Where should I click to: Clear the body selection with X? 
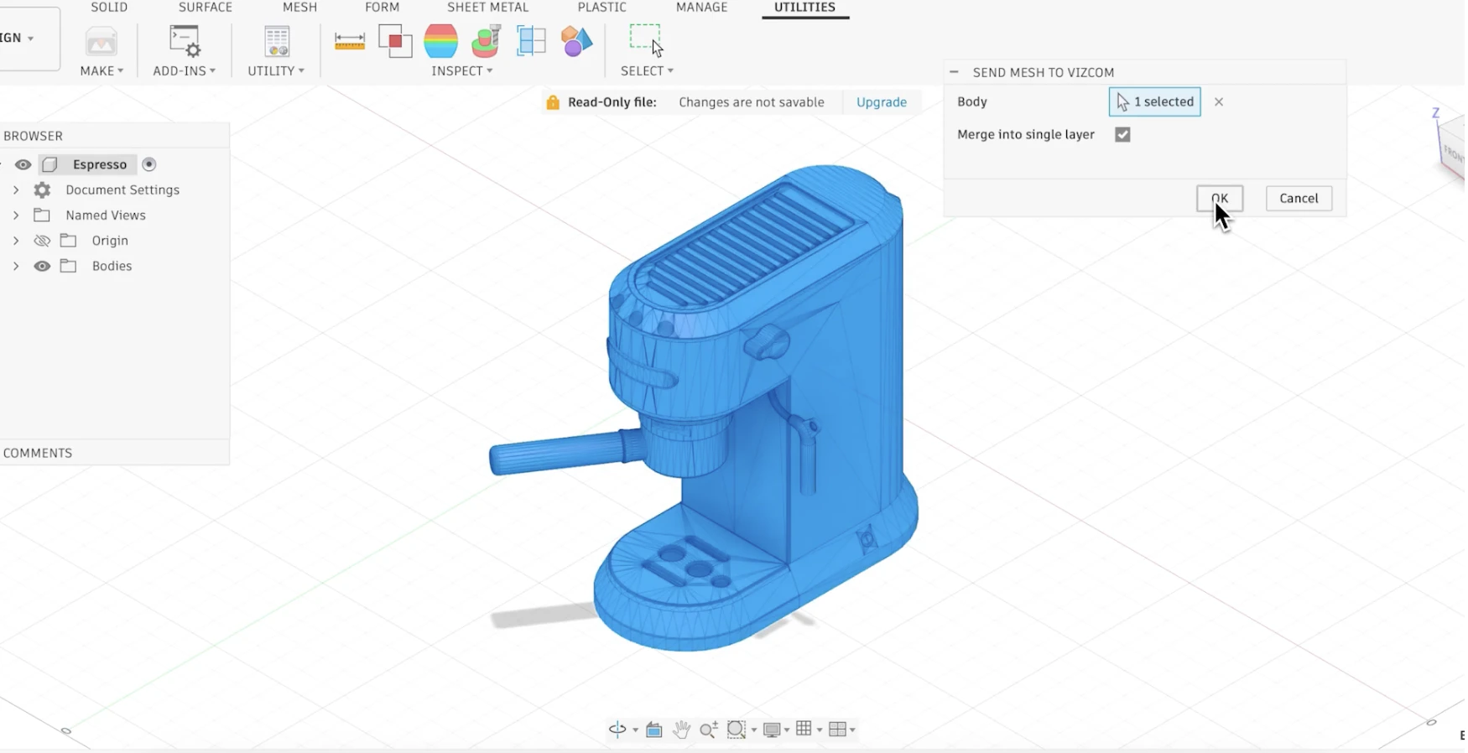(x=1219, y=102)
